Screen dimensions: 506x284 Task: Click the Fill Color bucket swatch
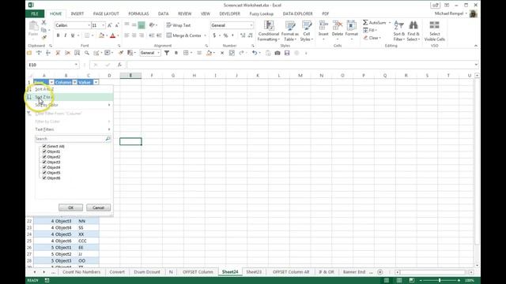[101, 35]
